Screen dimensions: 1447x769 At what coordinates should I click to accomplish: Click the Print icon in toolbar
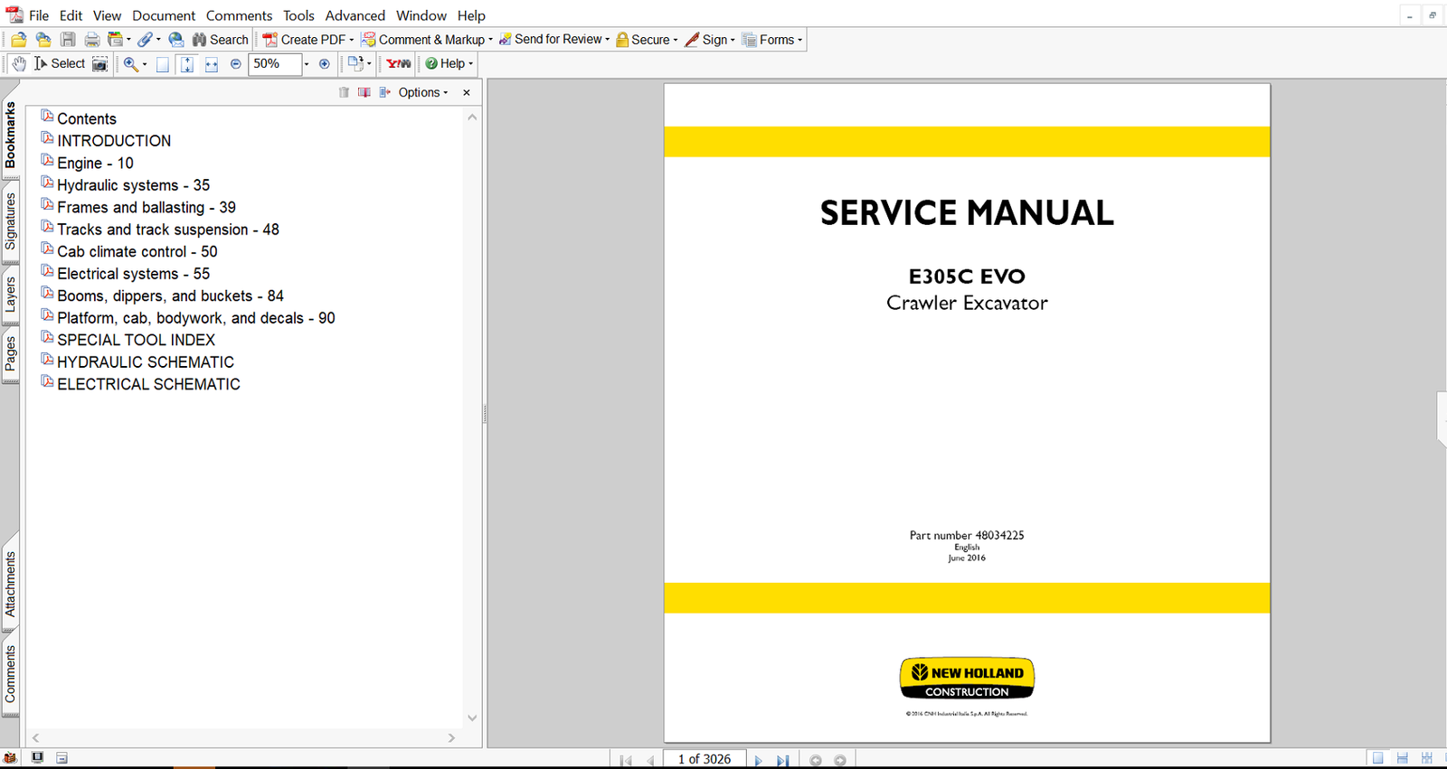pos(91,40)
